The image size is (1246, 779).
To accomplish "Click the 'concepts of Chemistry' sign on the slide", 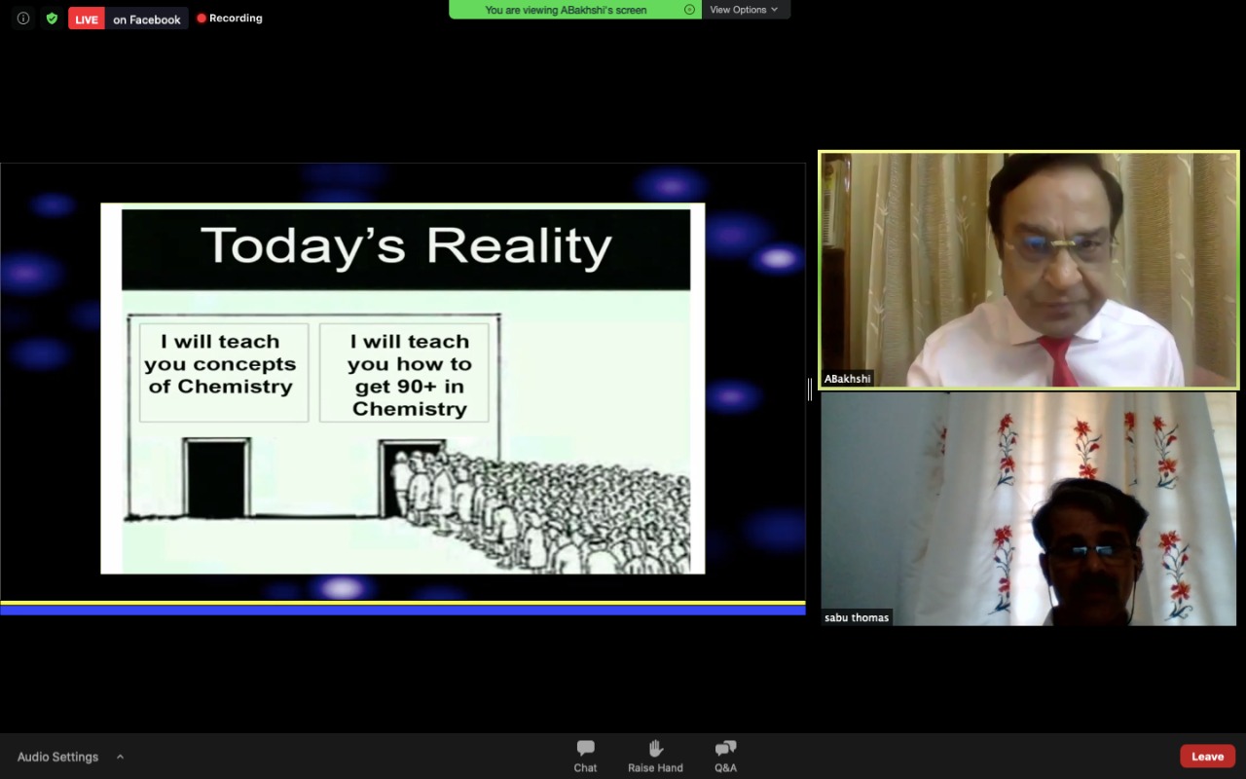I will click(223, 373).
